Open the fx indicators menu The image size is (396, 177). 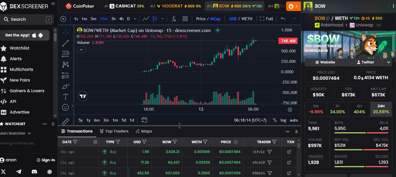click(174, 19)
